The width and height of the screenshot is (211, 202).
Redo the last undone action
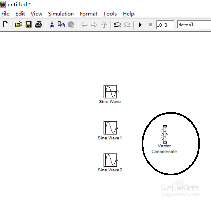127,25
